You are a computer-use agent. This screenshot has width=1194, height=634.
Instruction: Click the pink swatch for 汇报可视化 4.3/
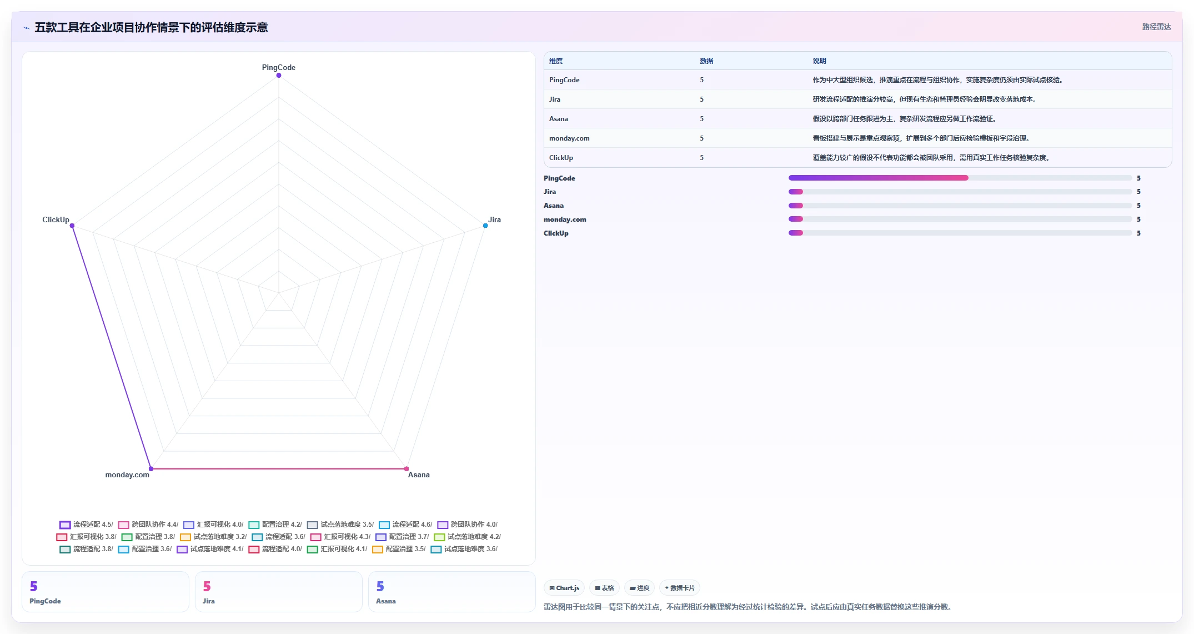tap(316, 537)
